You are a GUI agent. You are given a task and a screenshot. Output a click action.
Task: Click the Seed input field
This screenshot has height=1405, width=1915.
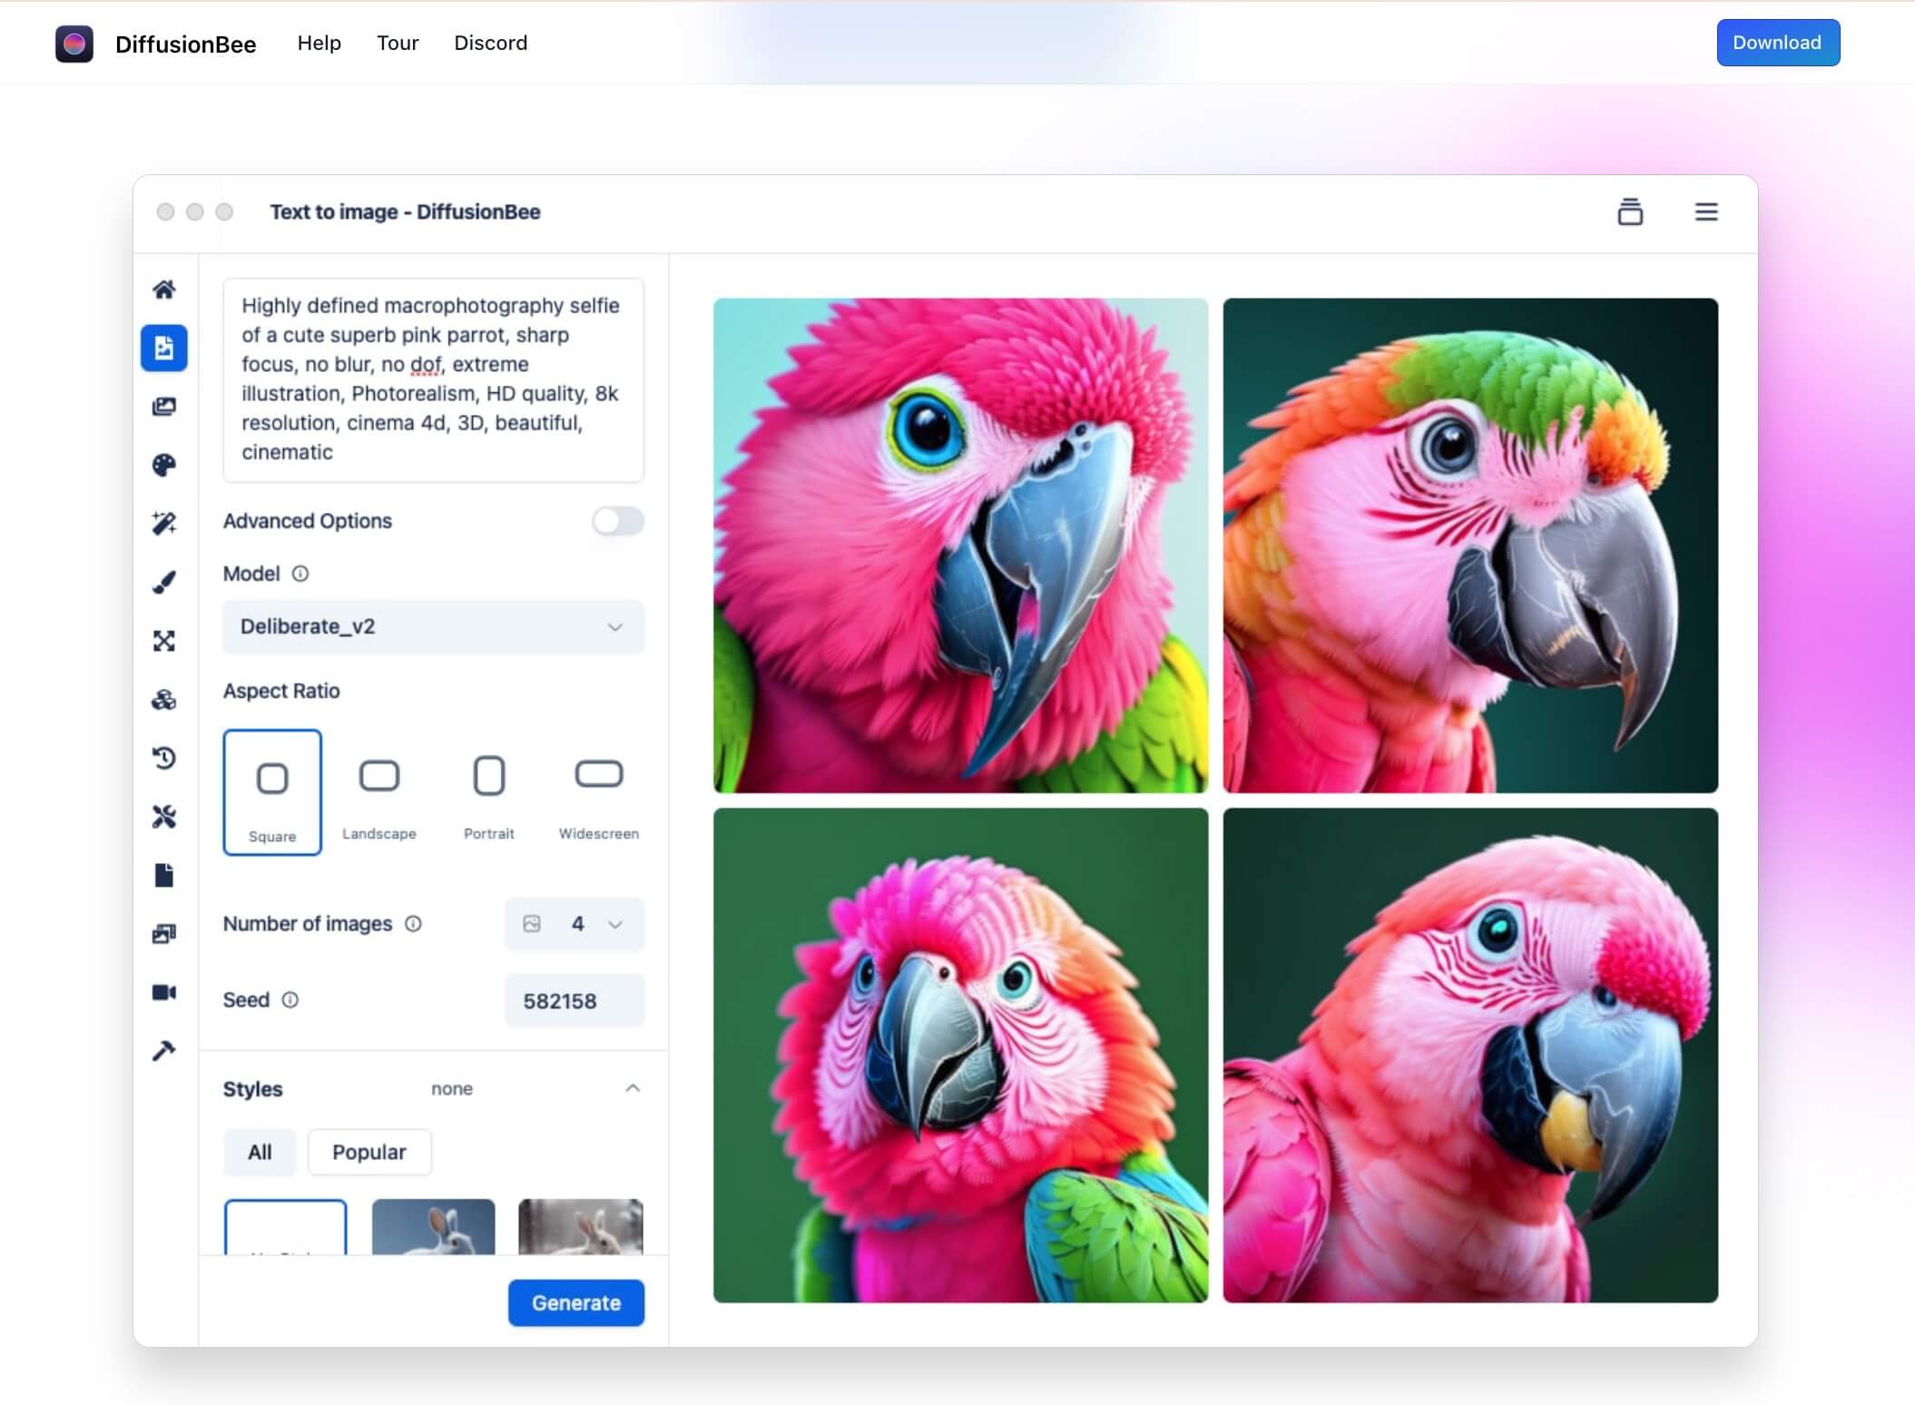(574, 1001)
